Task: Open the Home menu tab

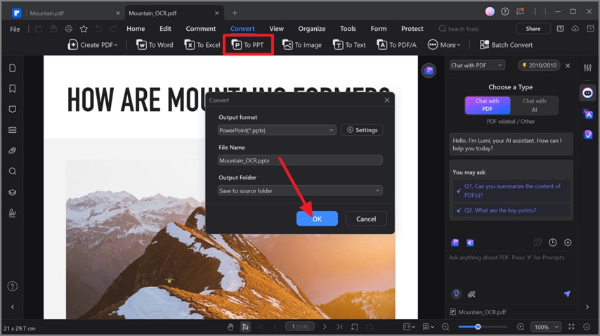Action: pyautogui.click(x=136, y=29)
